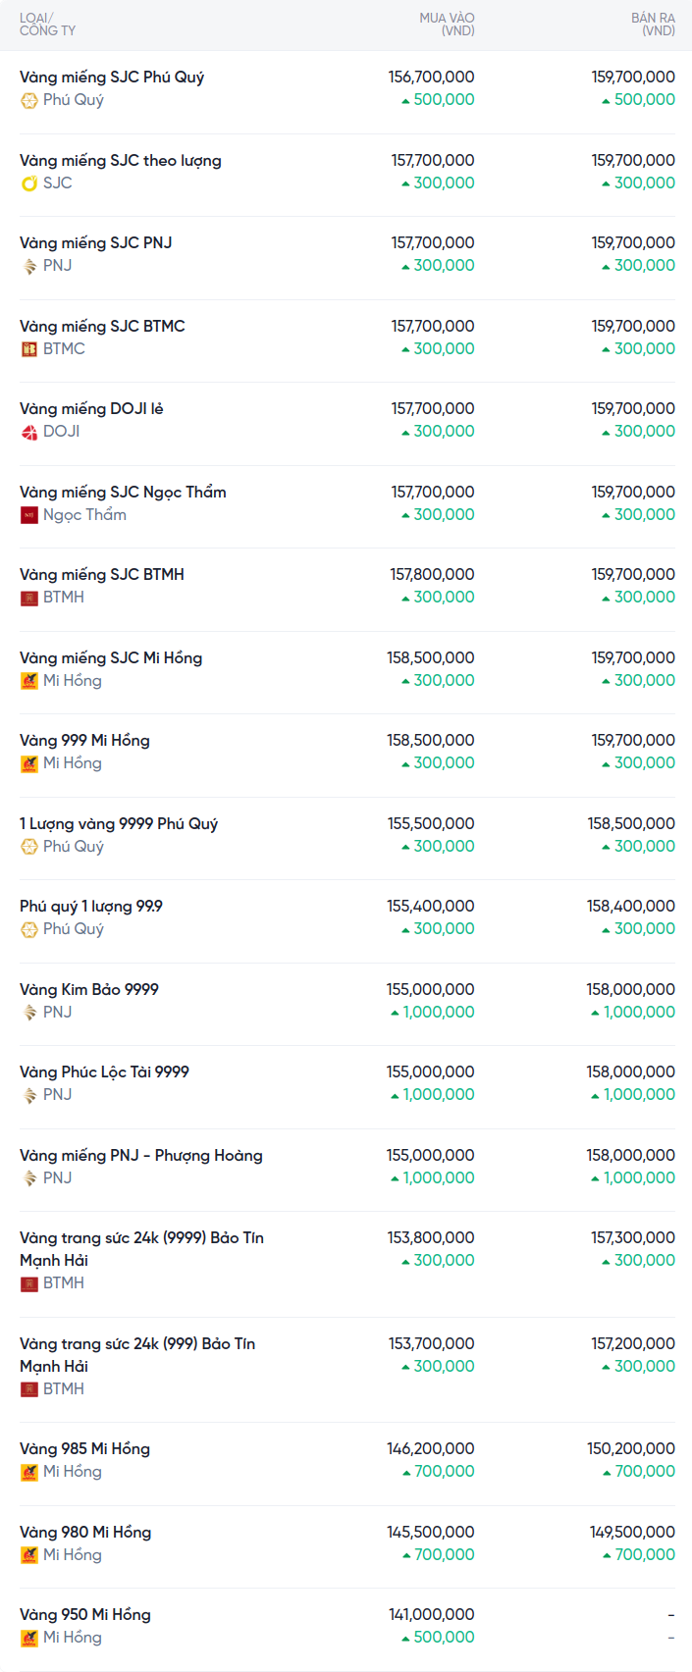This screenshot has height=1672, width=692.
Task: Open Vàng miếng SJC Mi Hồng product name
Action: click(111, 657)
